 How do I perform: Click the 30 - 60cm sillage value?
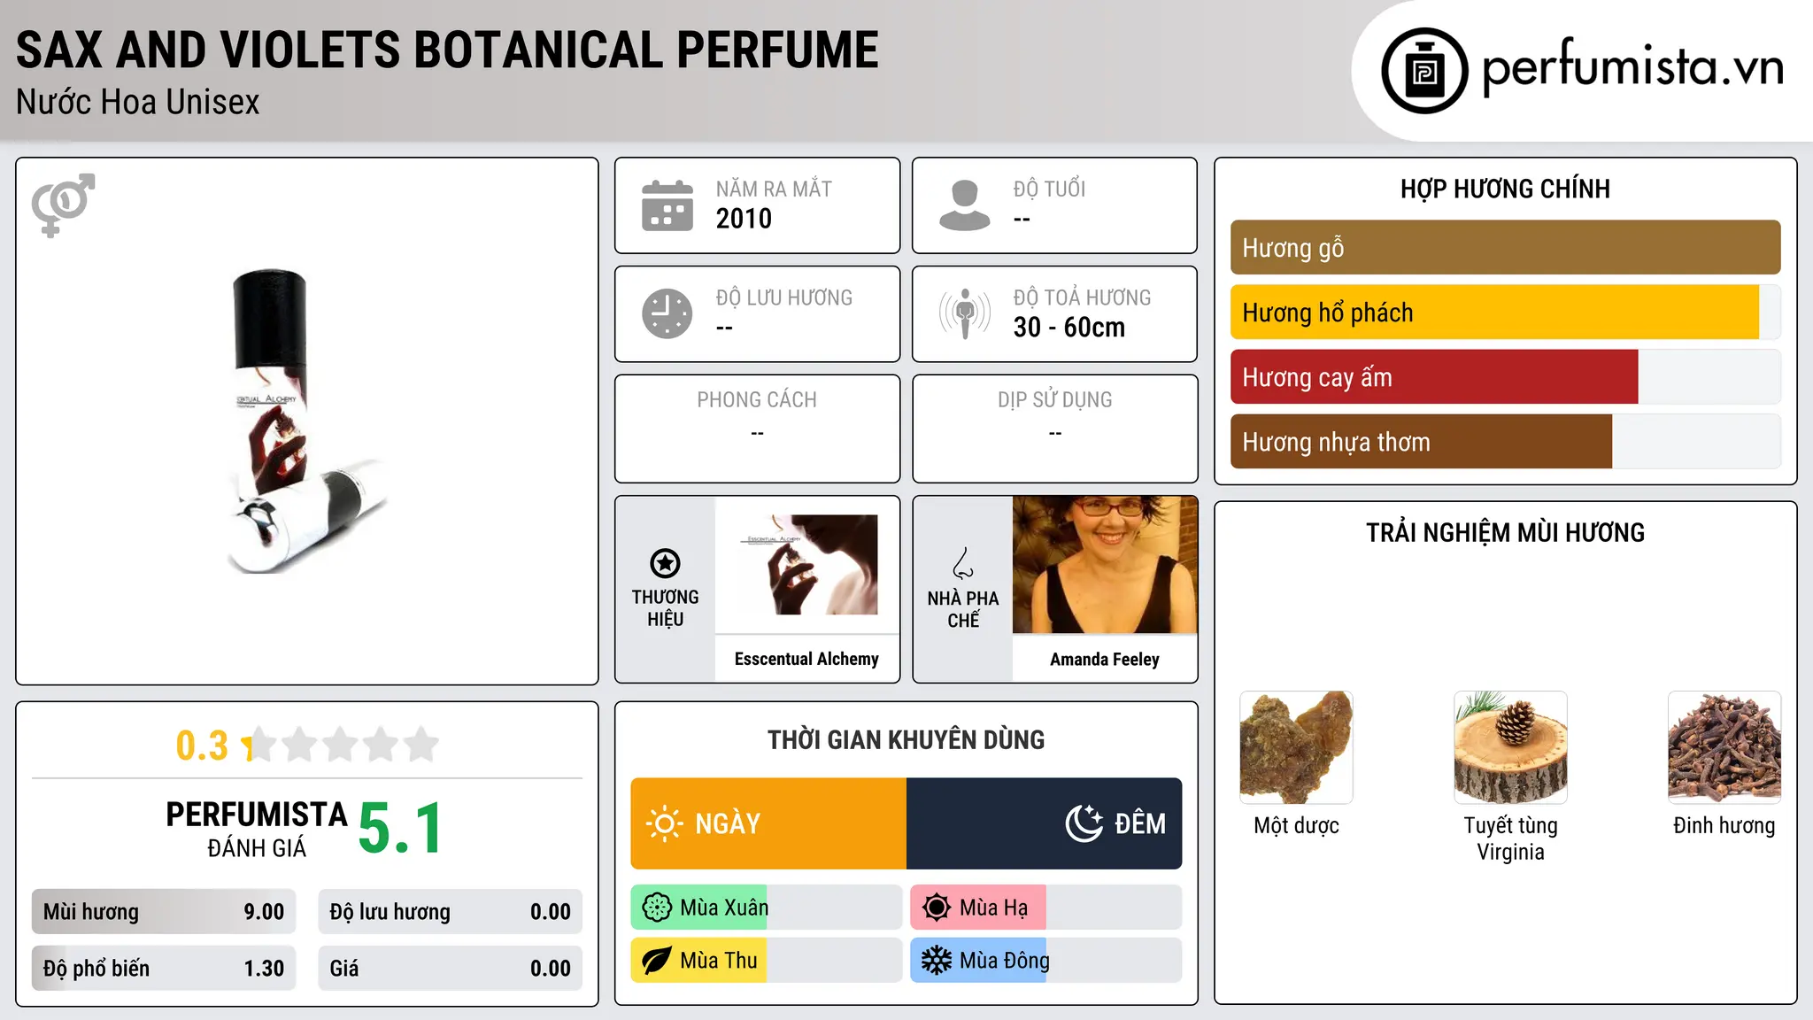coord(1069,328)
